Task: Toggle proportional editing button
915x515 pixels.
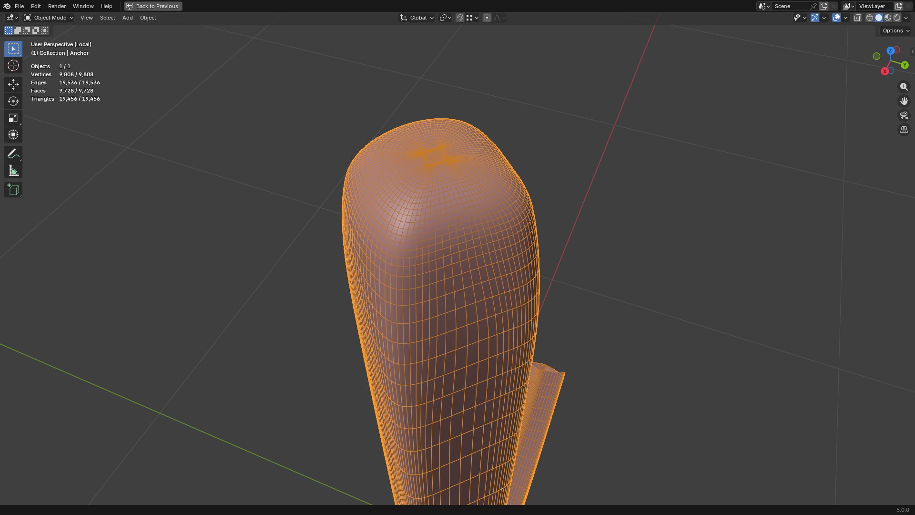Action: point(487,18)
